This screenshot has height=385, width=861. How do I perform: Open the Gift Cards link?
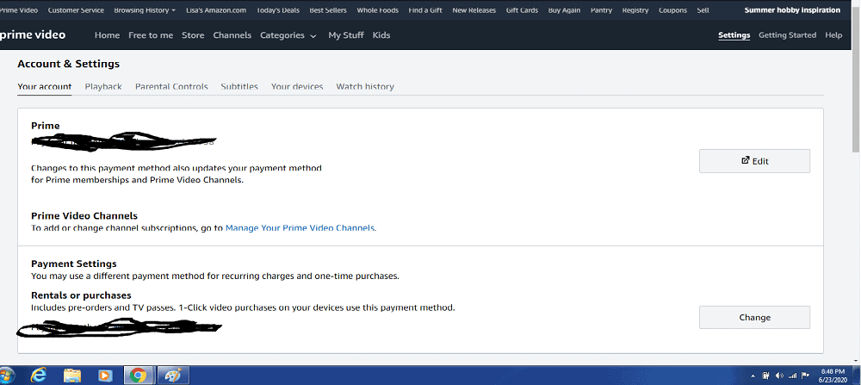coord(522,10)
